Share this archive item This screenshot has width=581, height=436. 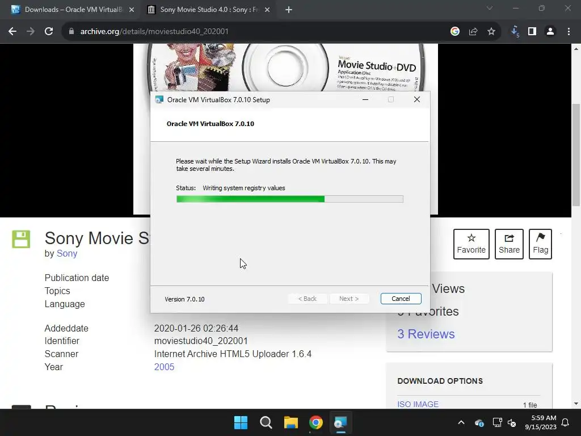pyautogui.click(x=509, y=244)
